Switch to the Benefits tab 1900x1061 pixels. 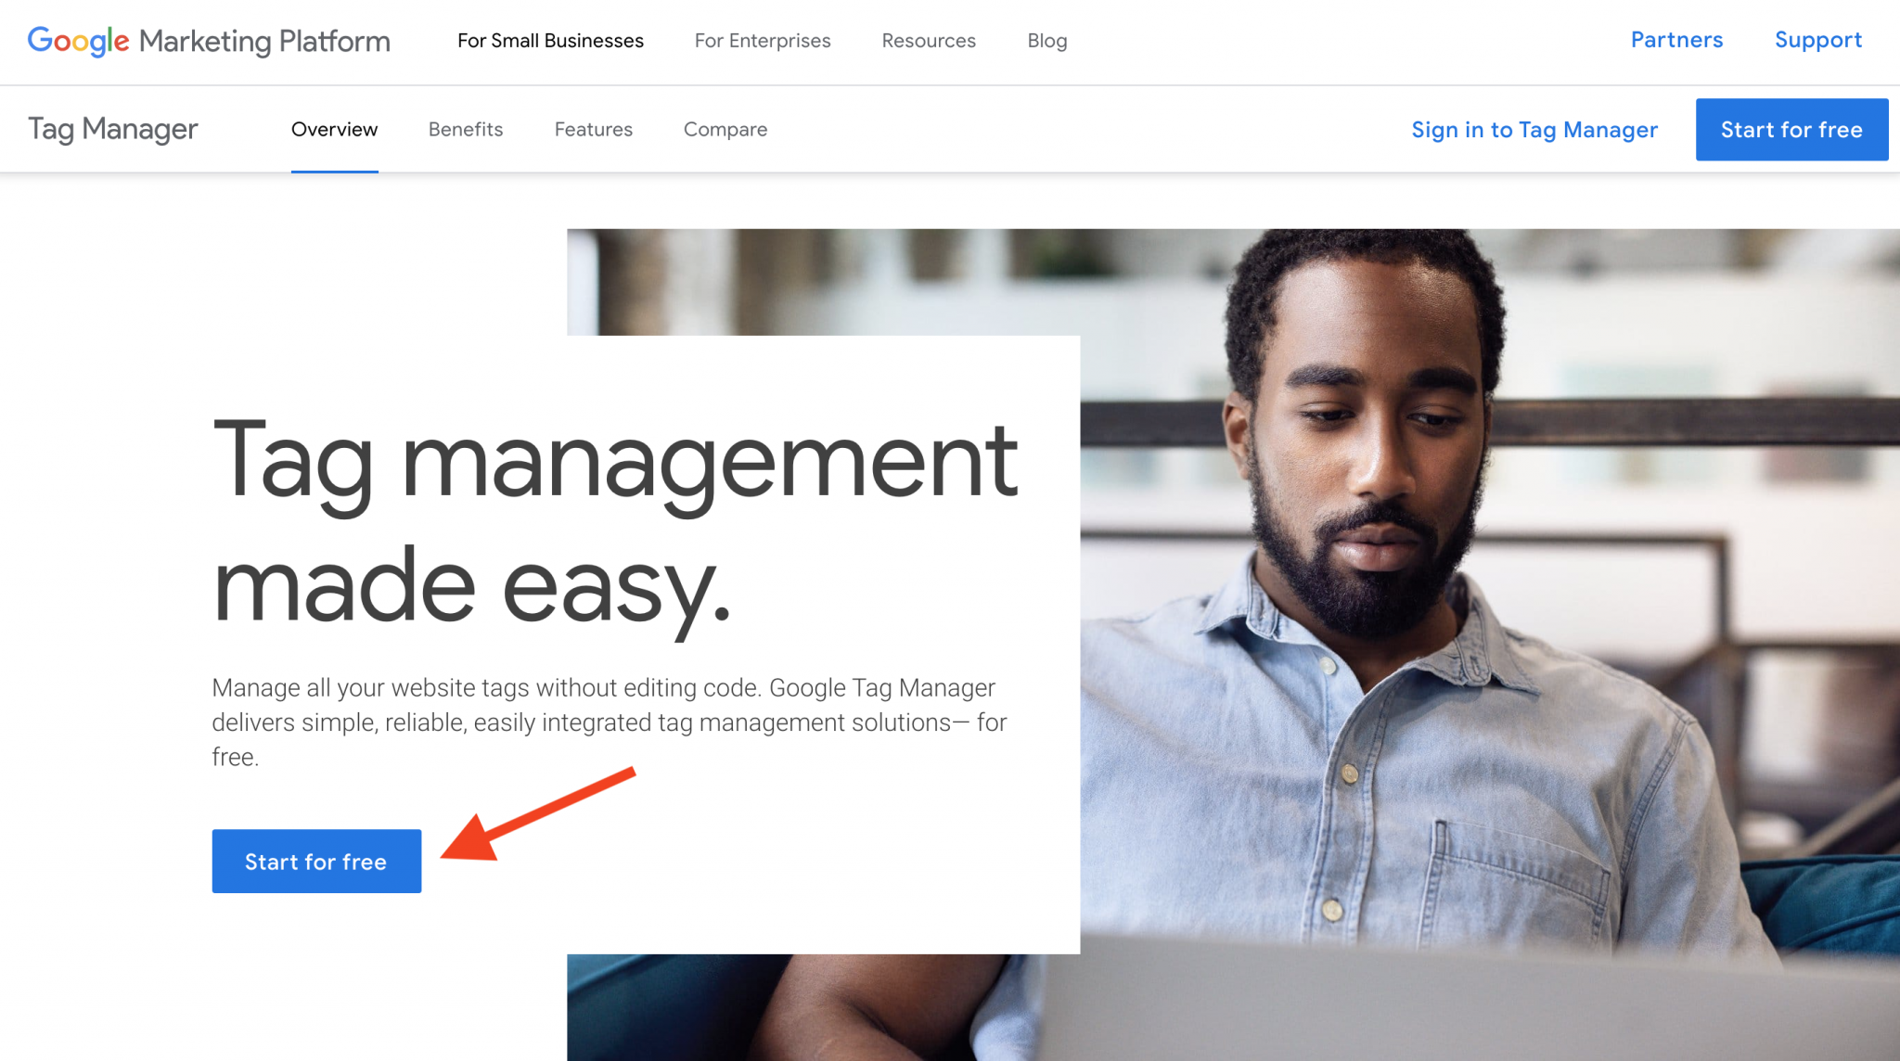pos(465,129)
